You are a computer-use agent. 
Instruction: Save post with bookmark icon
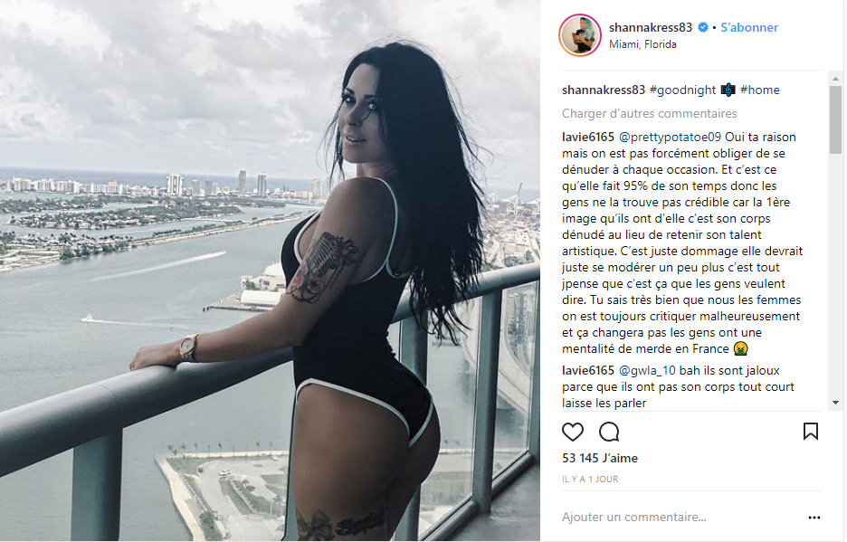tap(810, 432)
